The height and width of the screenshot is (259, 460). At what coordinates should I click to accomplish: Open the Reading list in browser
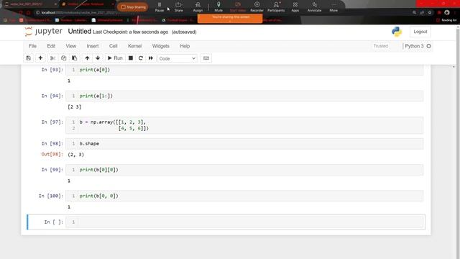tap(446, 20)
